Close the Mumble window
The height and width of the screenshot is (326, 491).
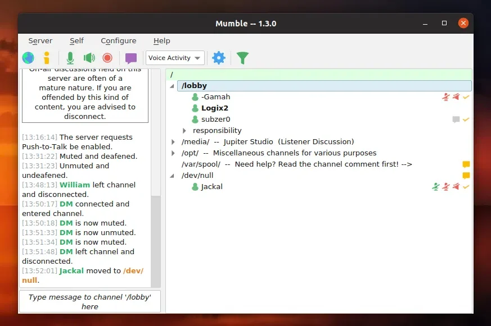(463, 23)
